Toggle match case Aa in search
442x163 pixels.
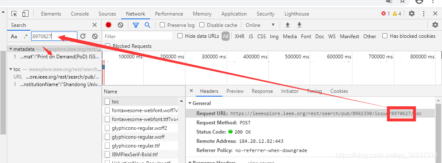[x=14, y=36]
